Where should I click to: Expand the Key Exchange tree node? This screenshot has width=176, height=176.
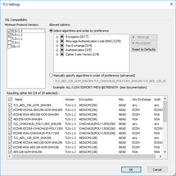tap(57, 46)
